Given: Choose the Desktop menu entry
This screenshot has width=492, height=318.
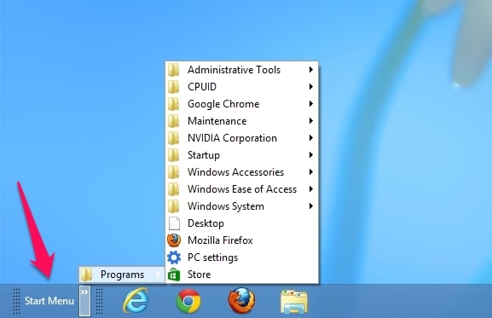Looking at the screenshot, I should [x=242, y=223].
